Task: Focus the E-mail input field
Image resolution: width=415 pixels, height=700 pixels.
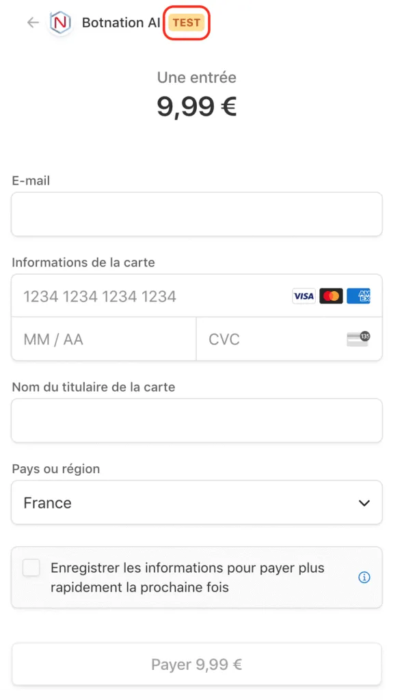Action: click(x=196, y=214)
